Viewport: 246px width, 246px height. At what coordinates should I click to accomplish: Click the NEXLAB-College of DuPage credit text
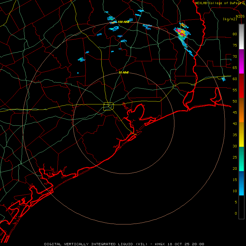219,3
